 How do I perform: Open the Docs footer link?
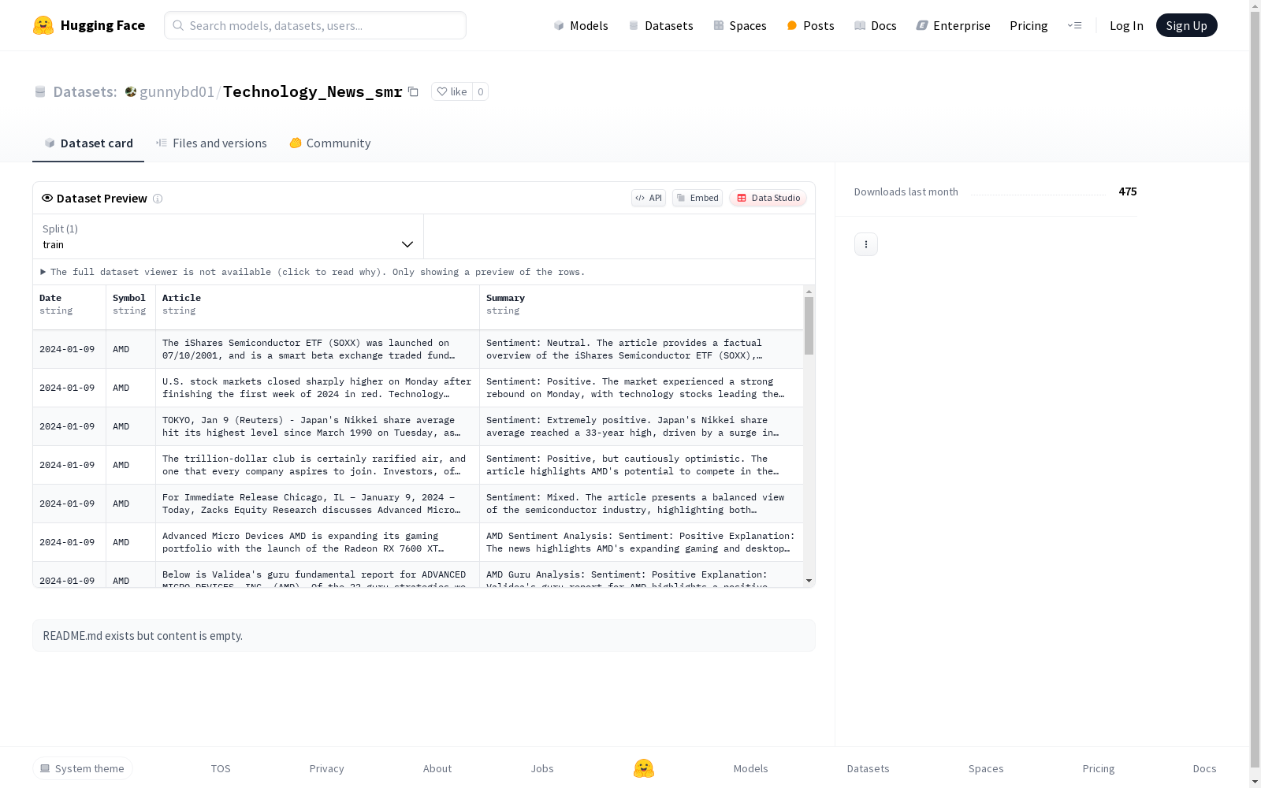point(1204,768)
